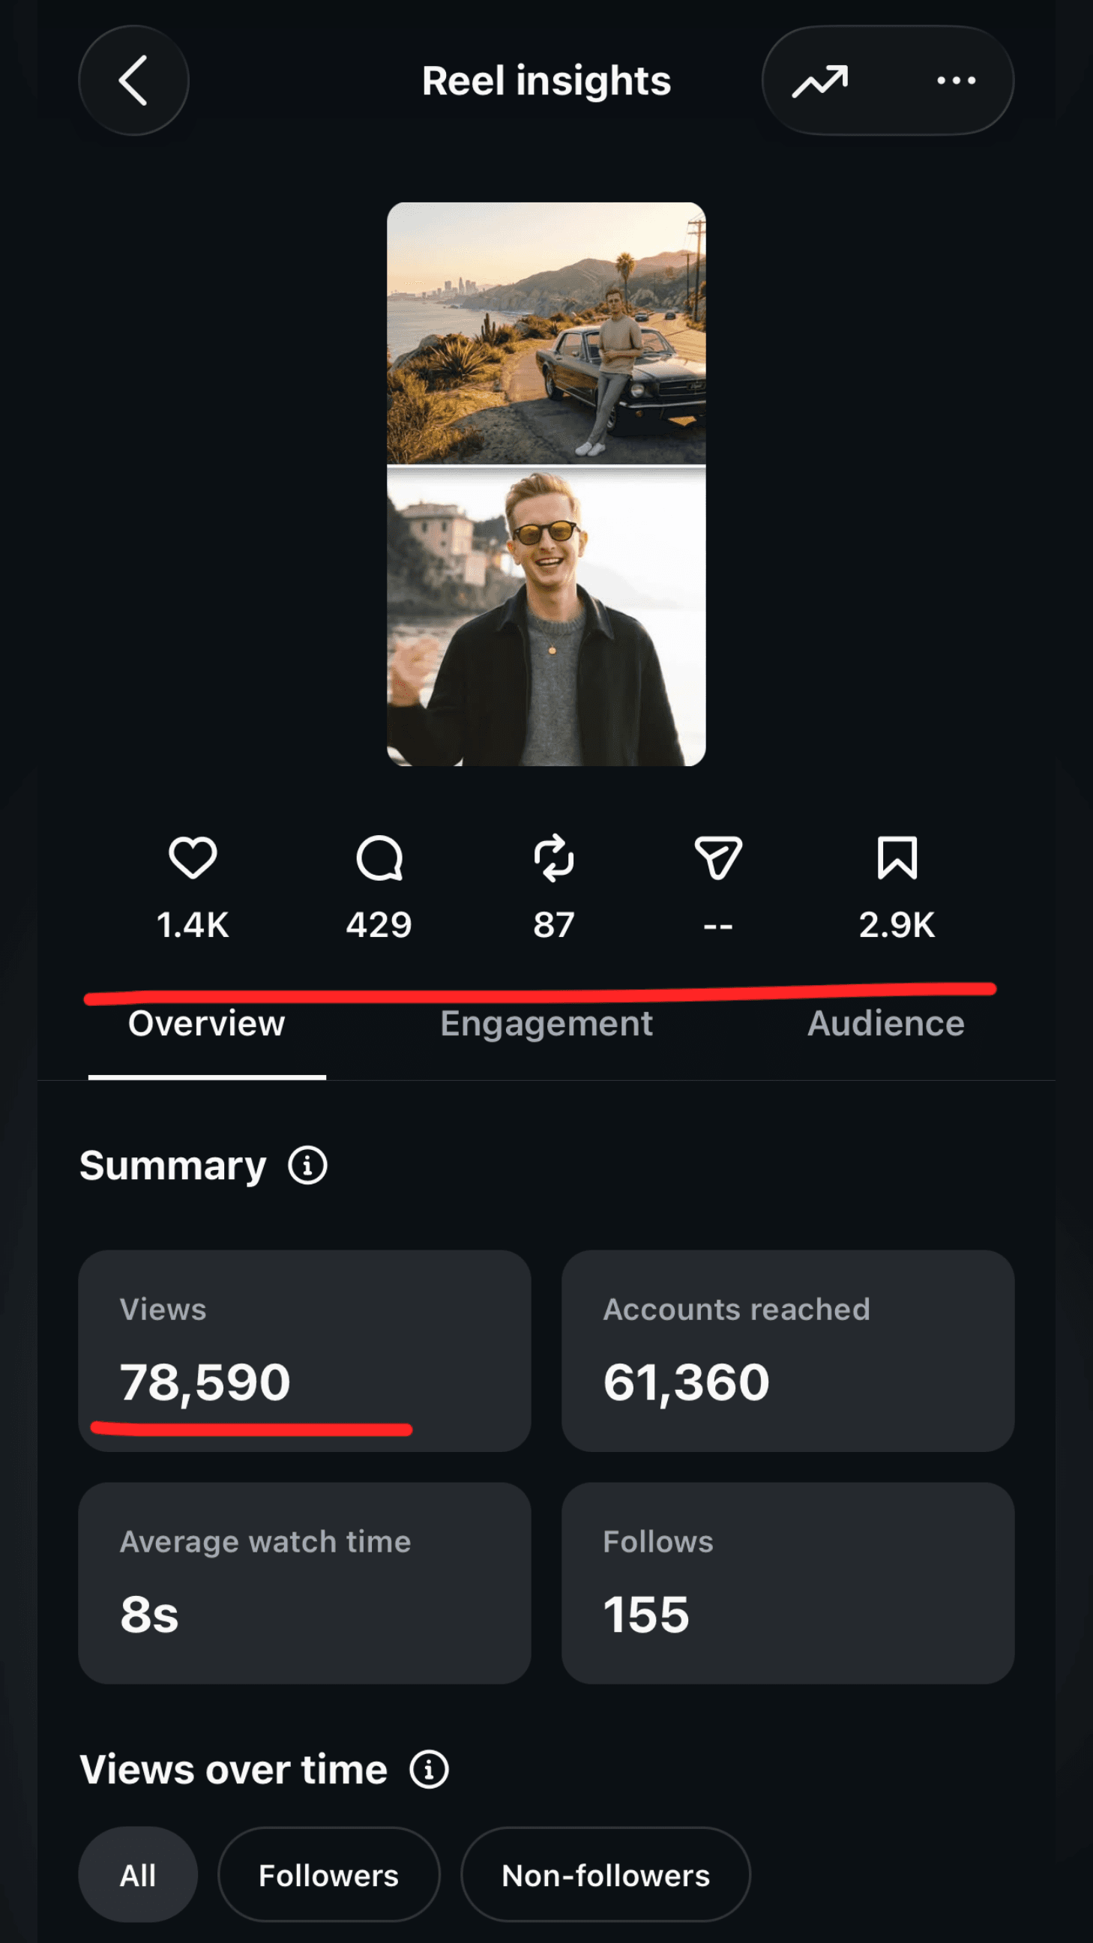Image resolution: width=1093 pixels, height=1943 pixels.
Task: Open the Summary info icon
Action: pyautogui.click(x=308, y=1166)
